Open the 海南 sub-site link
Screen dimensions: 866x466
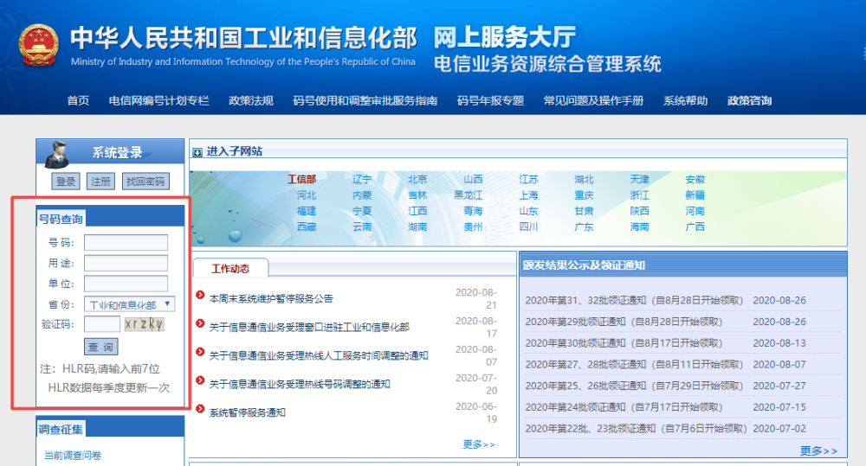[640, 227]
